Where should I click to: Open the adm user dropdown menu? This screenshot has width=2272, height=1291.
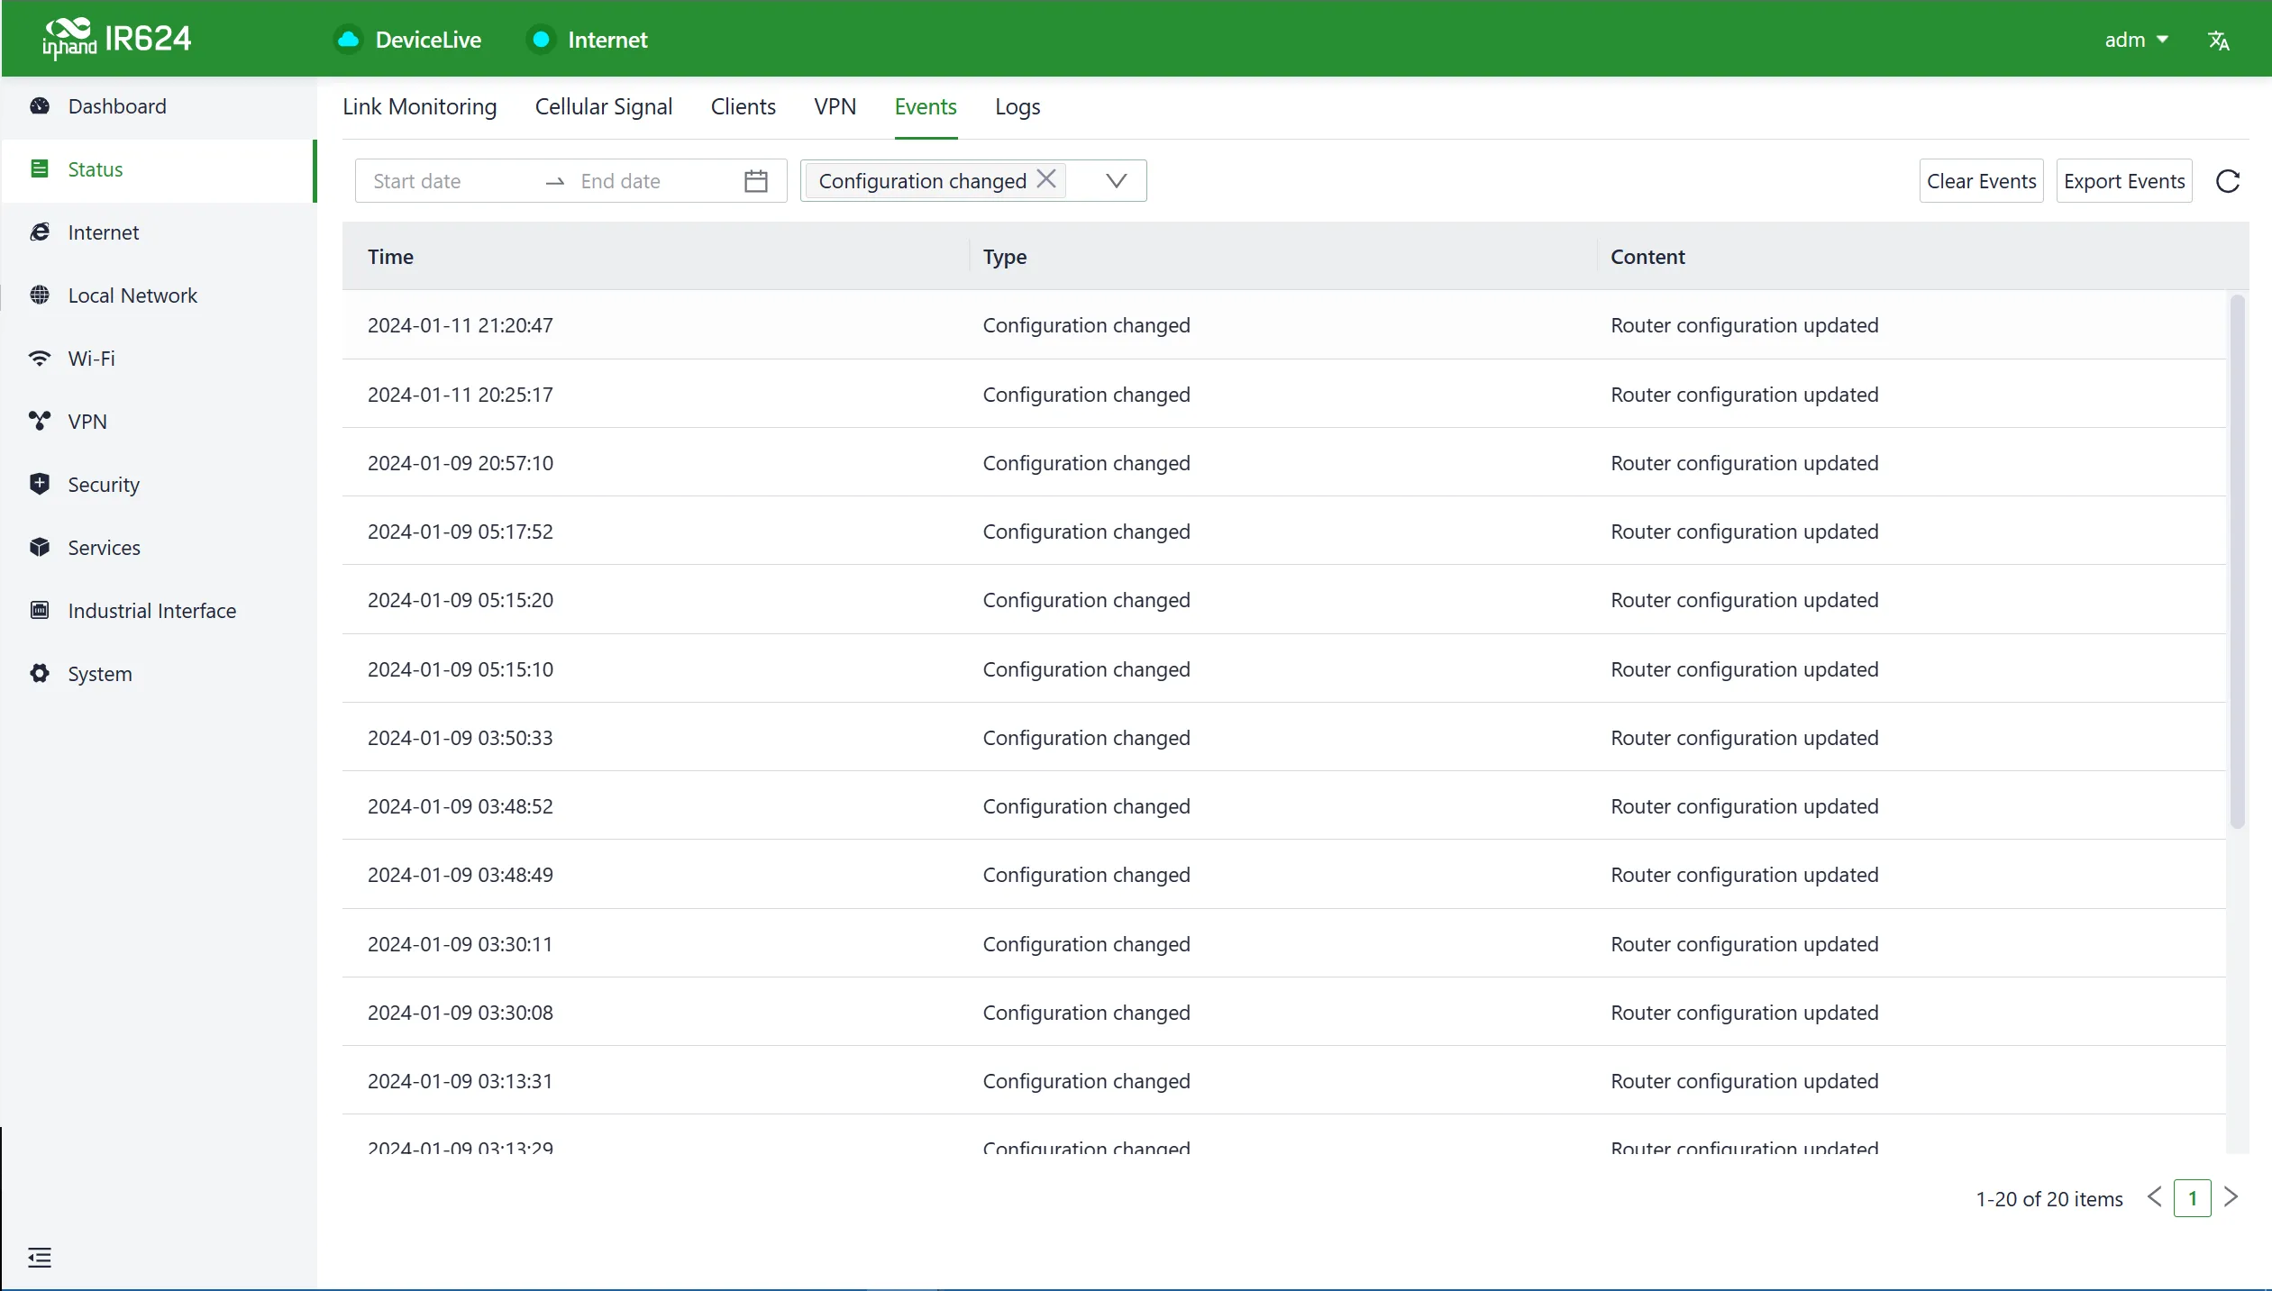[2136, 41]
